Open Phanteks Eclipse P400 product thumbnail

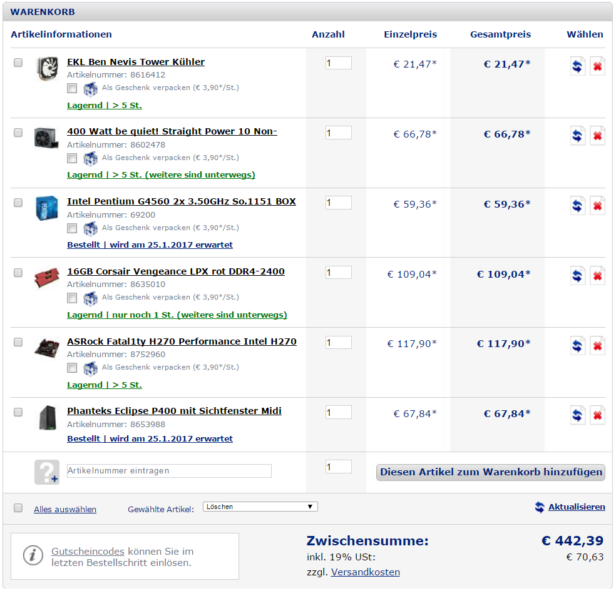47,417
